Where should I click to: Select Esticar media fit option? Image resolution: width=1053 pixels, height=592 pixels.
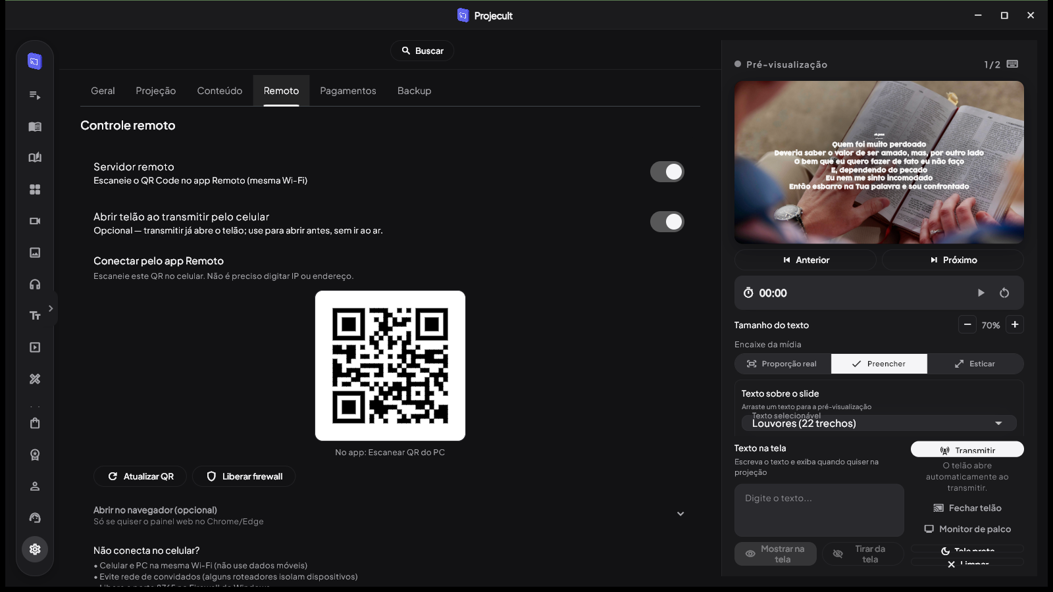tap(975, 364)
